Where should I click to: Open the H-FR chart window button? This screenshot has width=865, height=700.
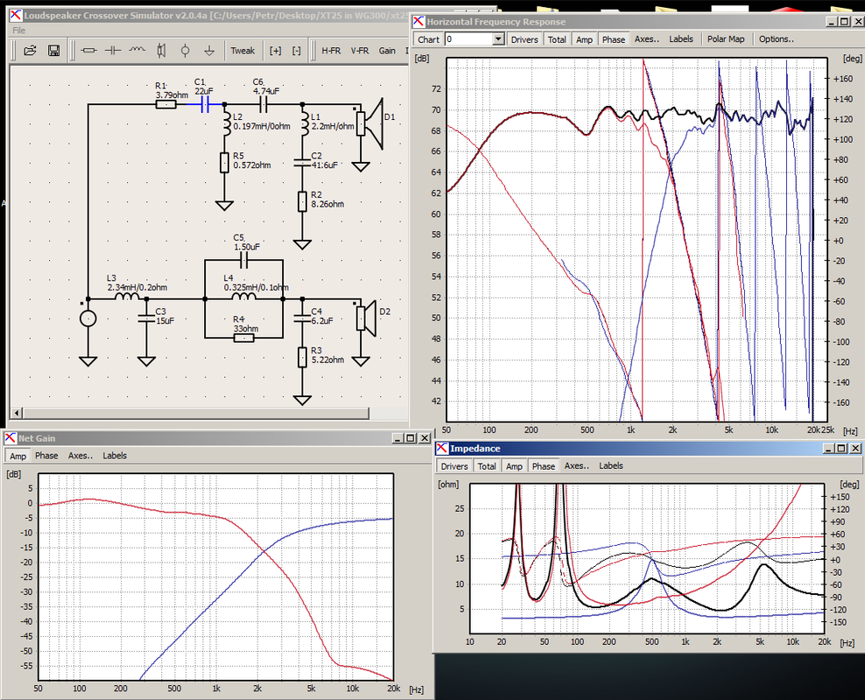(331, 51)
